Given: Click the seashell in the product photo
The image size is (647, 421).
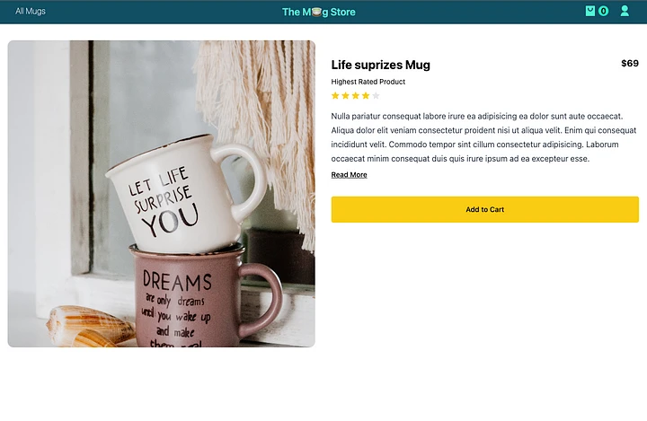Looking at the screenshot, I should (x=89, y=327).
